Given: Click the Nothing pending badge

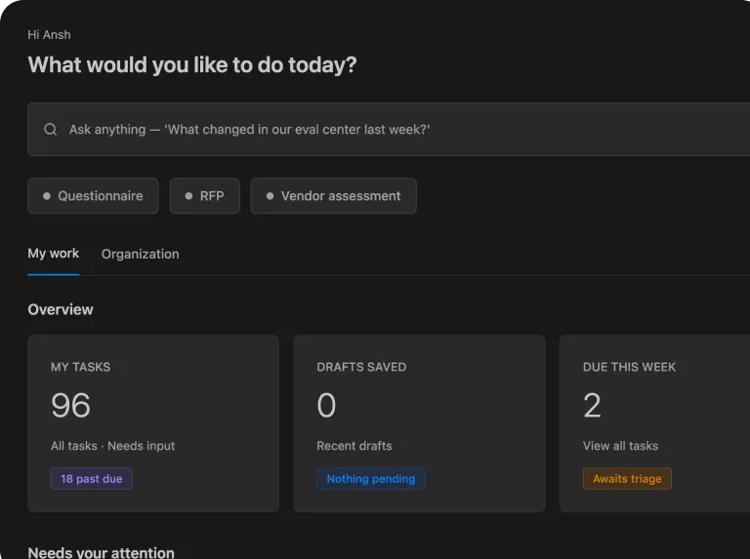Looking at the screenshot, I should [371, 479].
